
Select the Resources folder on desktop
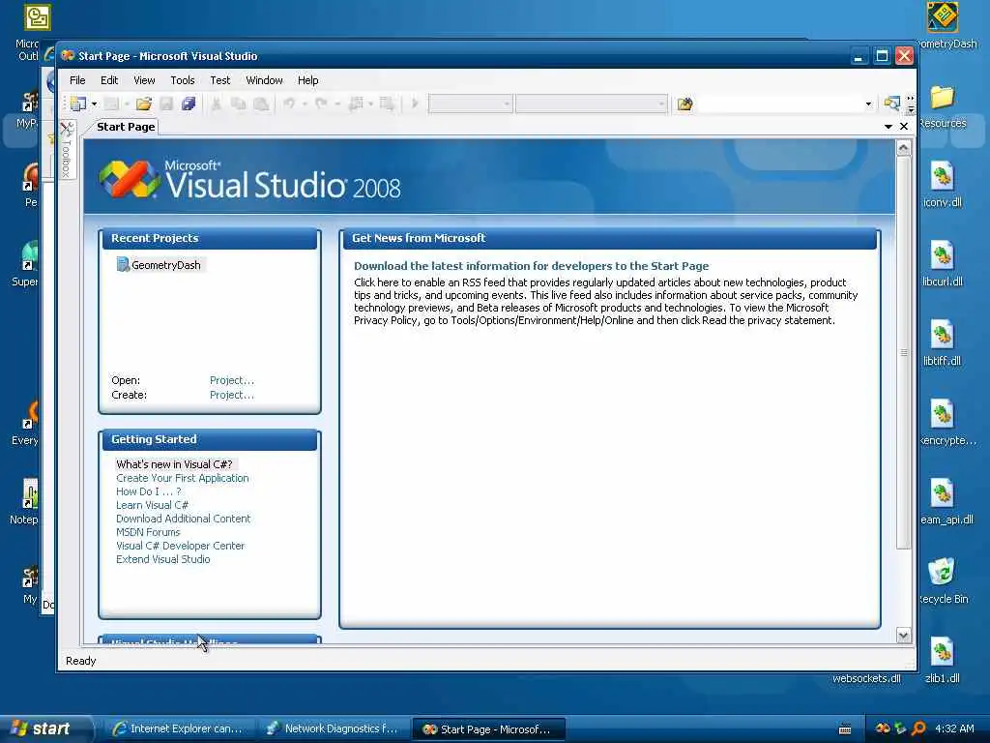(942, 106)
